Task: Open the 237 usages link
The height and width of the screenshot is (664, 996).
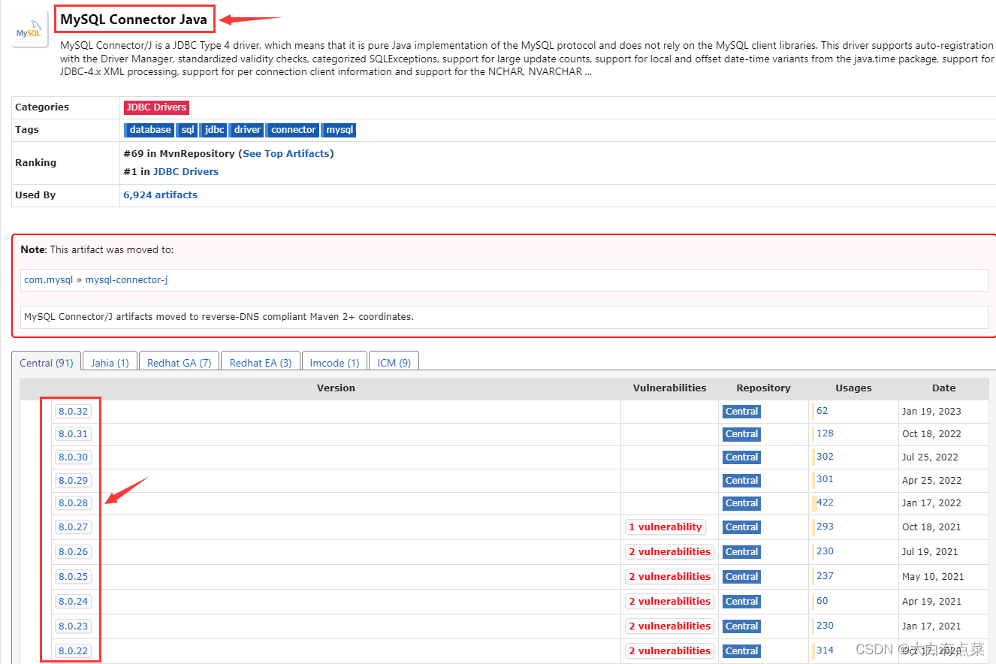Action: coord(825,576)
